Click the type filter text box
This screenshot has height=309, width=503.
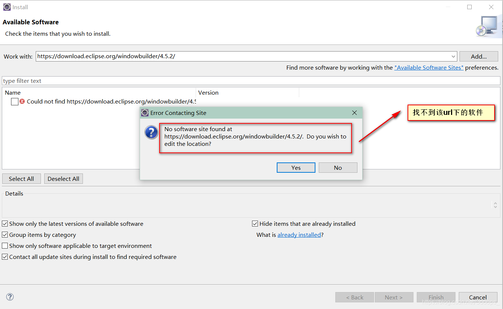coord(251,81)
